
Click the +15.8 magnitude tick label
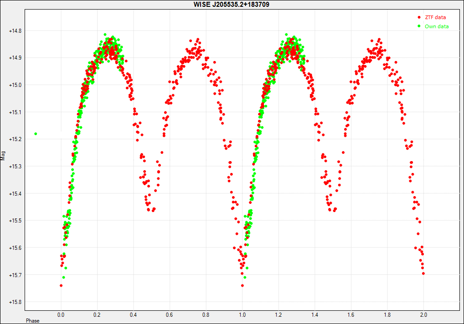(15, 302)
